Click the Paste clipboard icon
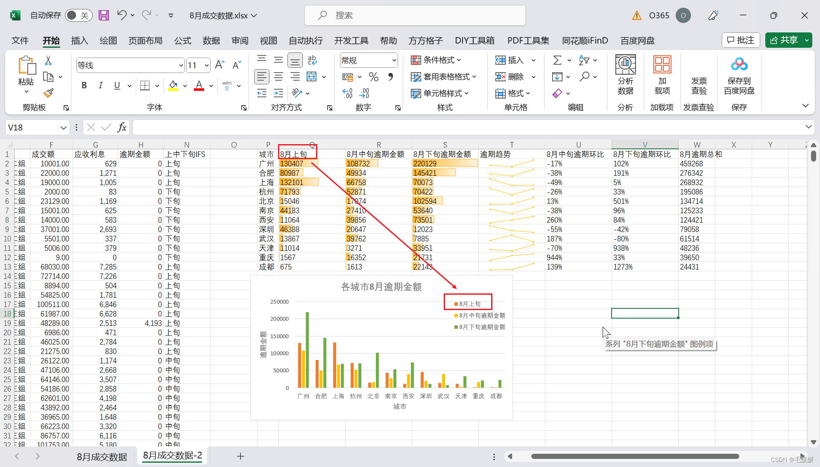The image size is (820, 467). click(26, 66)
